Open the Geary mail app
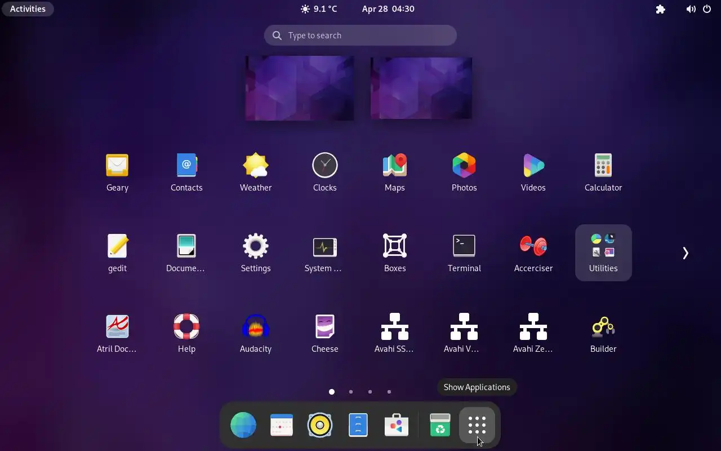721x451 pixels. point(117,173)
